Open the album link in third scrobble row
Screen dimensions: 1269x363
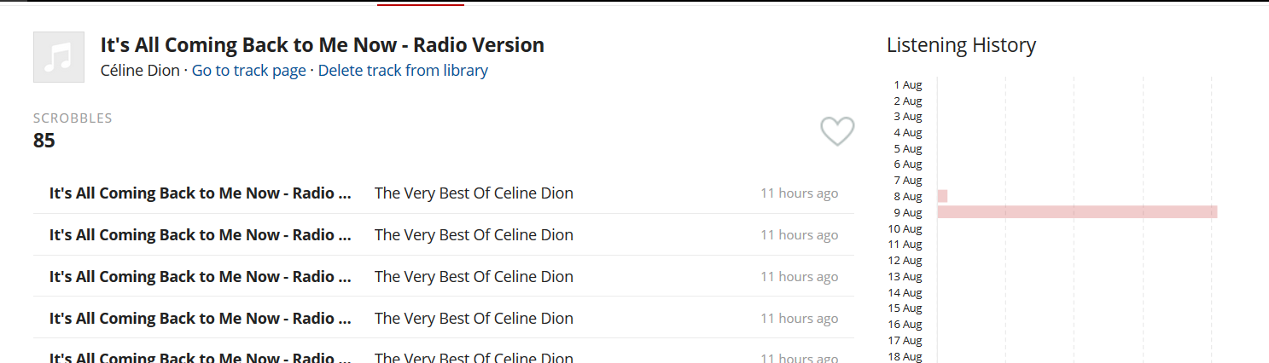[474, 277]
